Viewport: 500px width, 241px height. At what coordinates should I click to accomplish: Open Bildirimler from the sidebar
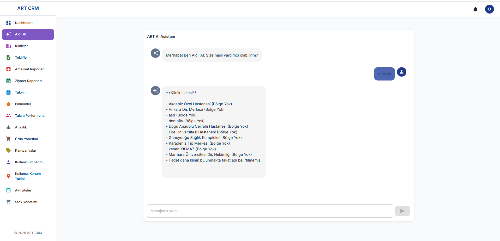(23, 104)
